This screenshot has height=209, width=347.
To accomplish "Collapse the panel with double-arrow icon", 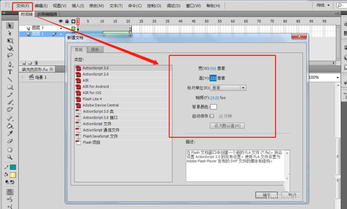I will pyautogui.click(x=4, y=13).
